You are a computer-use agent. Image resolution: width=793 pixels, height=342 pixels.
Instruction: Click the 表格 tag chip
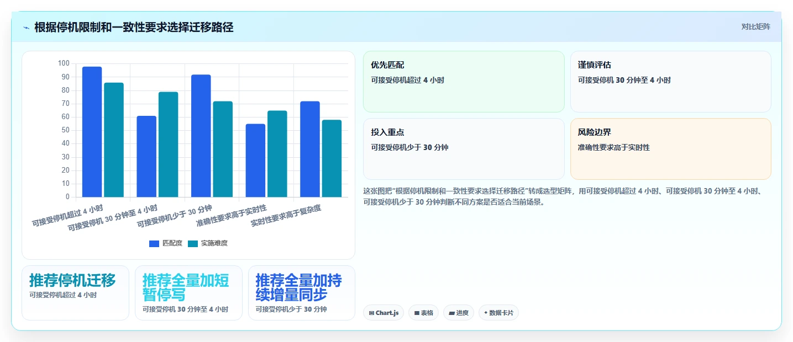(x=423, y=313)
